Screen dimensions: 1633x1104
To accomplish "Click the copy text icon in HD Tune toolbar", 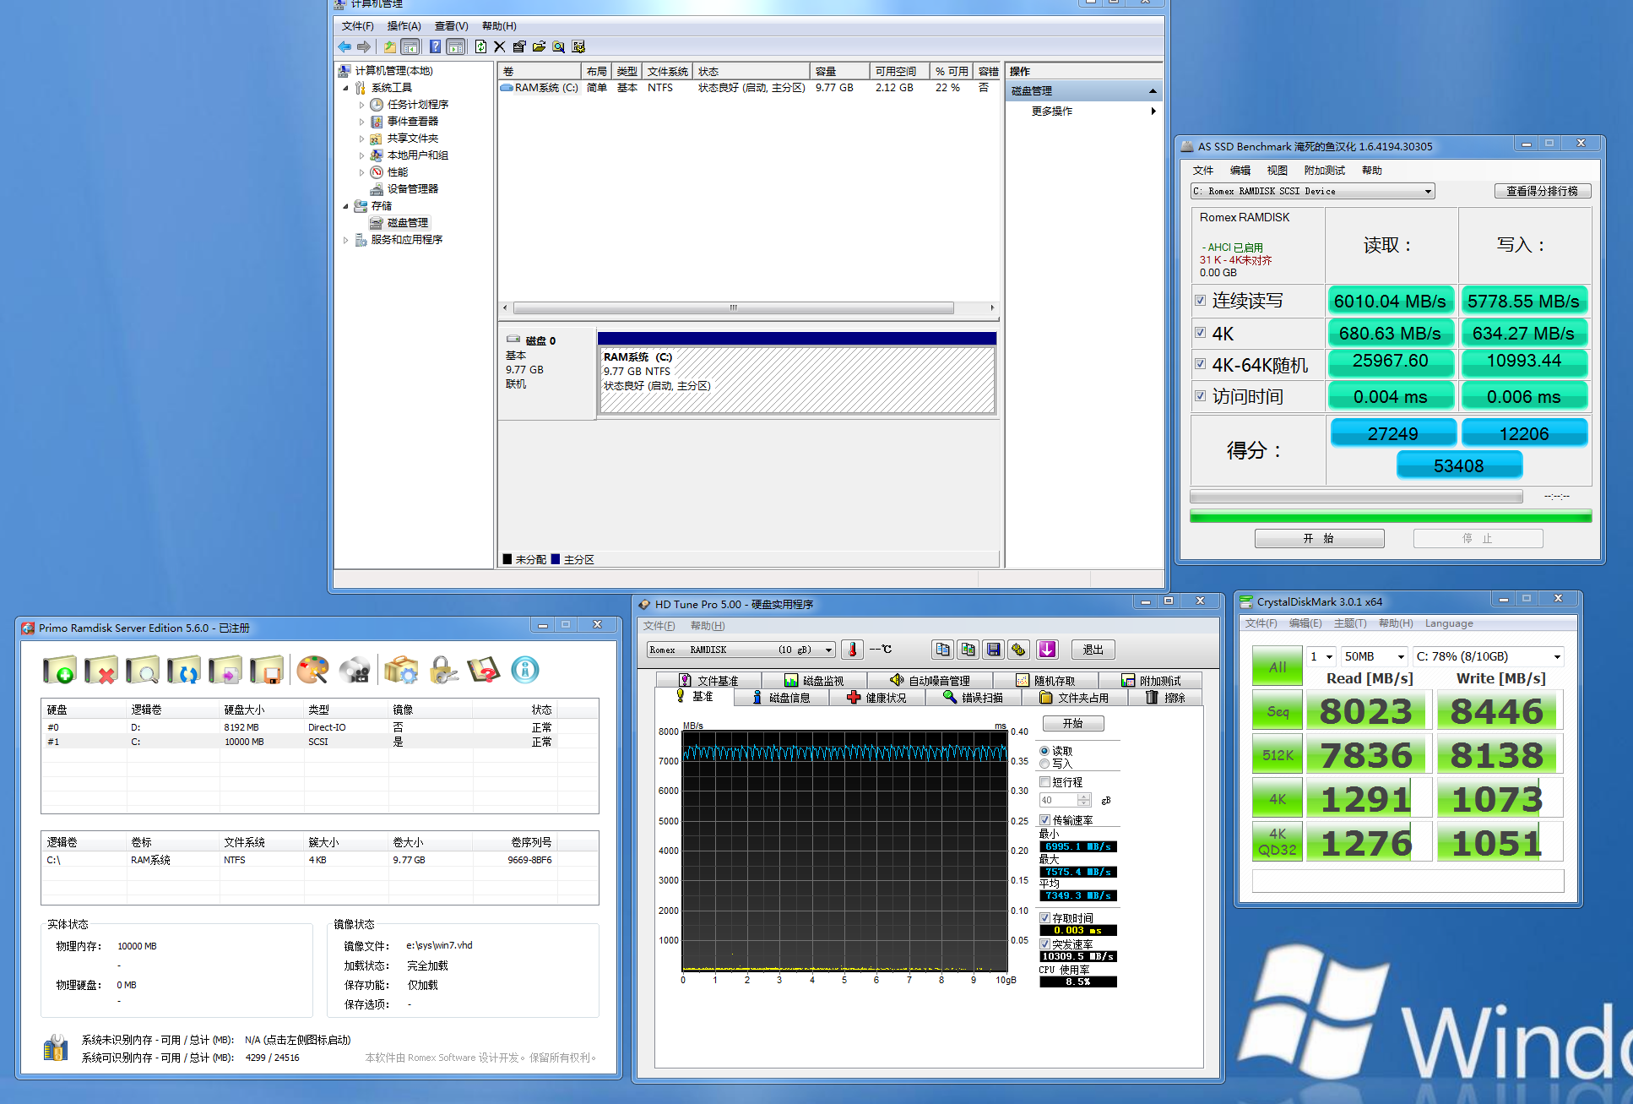I will 942,650.
